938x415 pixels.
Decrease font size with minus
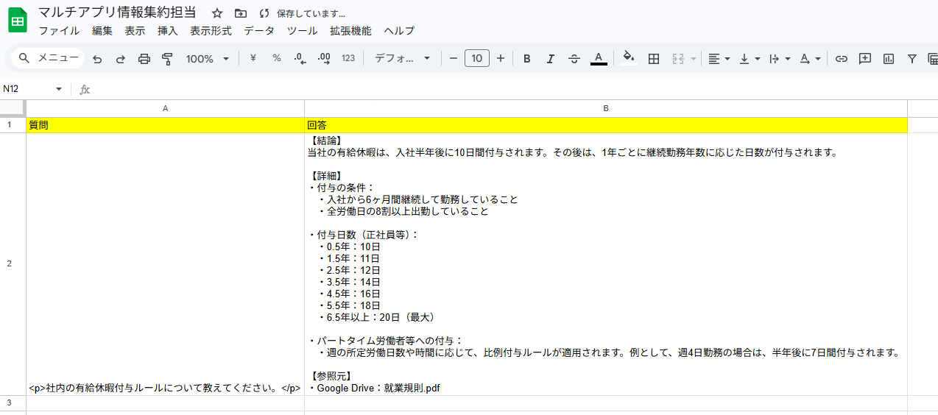click(454, 59)
